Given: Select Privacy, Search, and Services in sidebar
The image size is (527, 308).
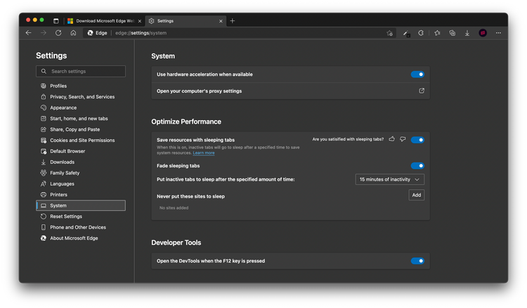Looking at the screenshot, I should click(82, 97).
